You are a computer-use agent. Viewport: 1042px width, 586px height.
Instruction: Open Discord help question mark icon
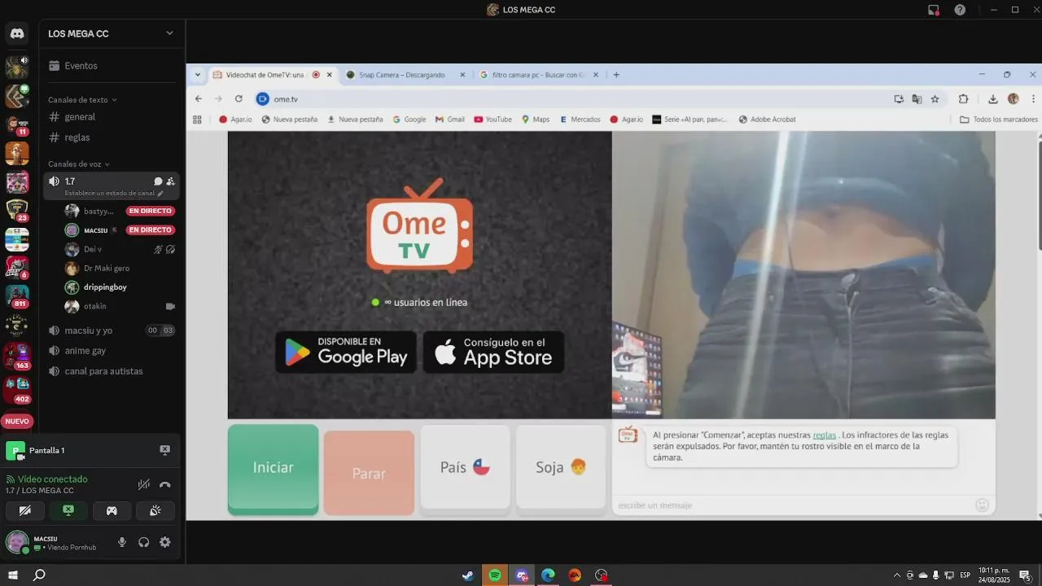(x=960, y=10)
